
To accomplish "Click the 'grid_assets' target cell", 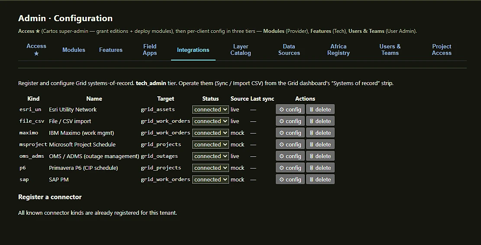I will click(158, 109).
